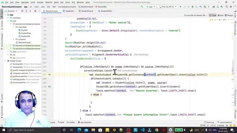Click the Make Project hammer icon

141,7
